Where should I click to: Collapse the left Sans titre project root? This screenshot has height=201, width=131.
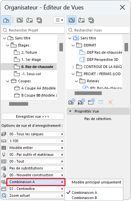coord(5,38)
